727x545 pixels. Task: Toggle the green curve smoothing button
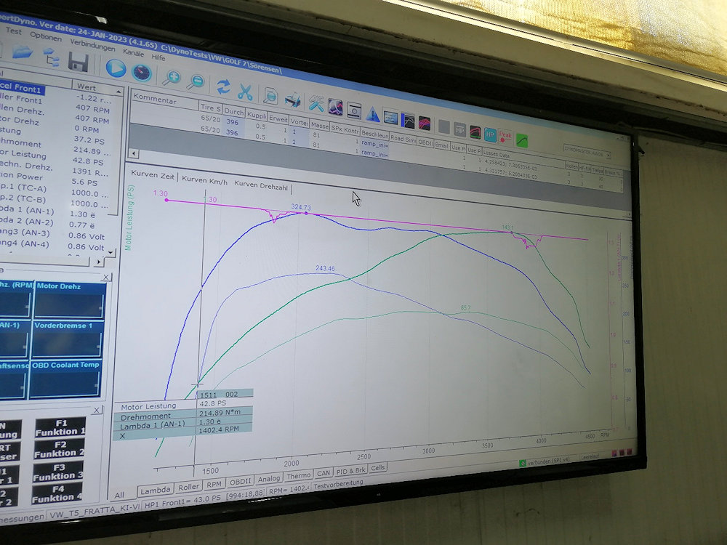tap(521, 140)
